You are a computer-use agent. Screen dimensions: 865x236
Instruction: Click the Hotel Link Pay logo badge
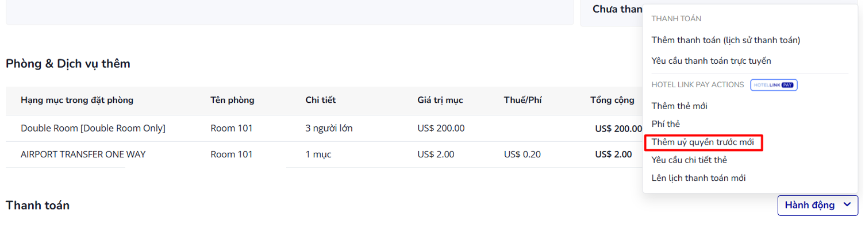774,85
